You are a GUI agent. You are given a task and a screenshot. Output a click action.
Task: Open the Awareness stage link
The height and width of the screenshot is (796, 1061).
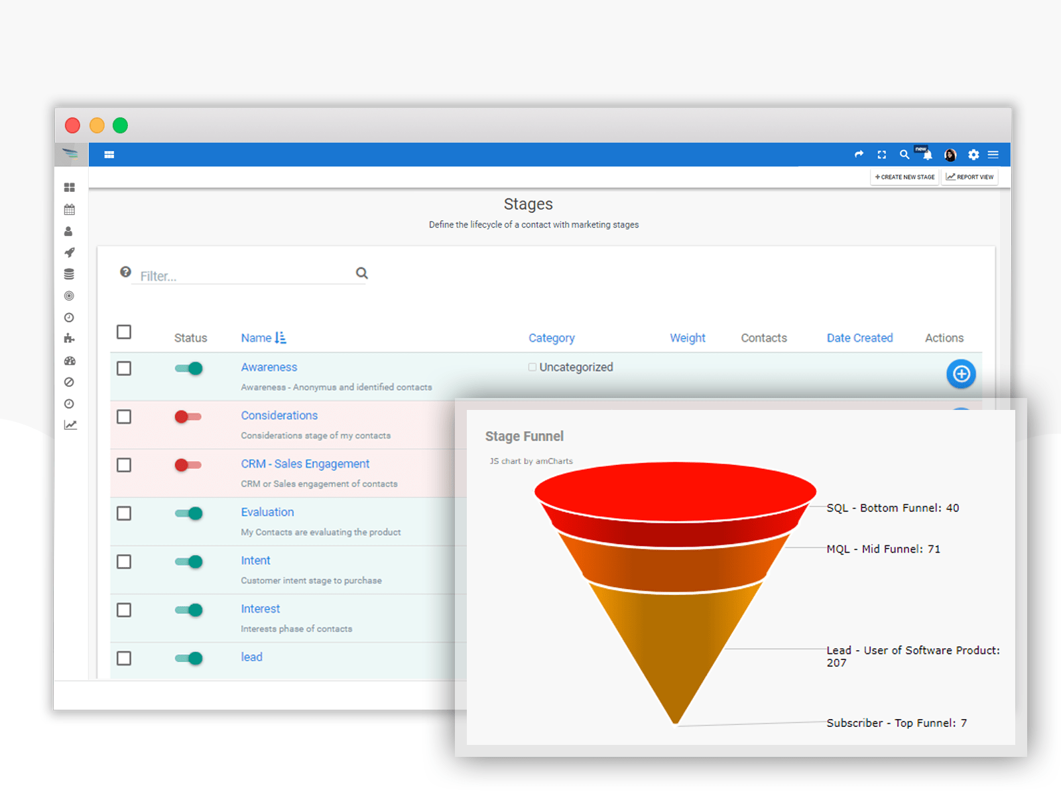[x=269, y=367]
